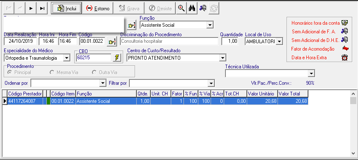Click Data e Hora Extra clock icon

point(344,58)
